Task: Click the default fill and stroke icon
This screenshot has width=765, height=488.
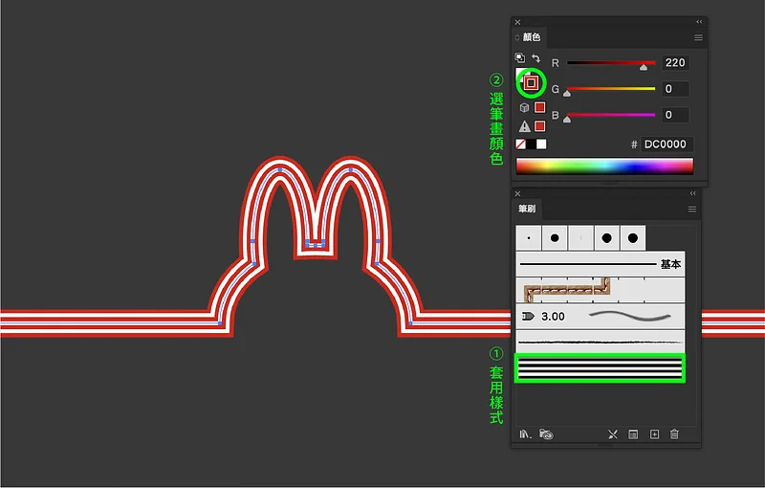Action: (520, 57)
